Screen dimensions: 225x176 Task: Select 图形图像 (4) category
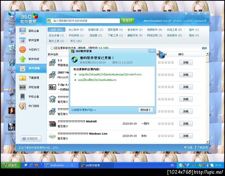(x=115, y=30)
